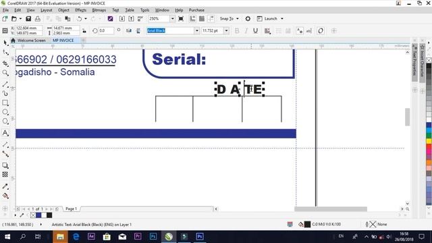Toggle Bold formatting
Image resolution: width=432 pixels, height=243 pixels.
pos(237,30)
